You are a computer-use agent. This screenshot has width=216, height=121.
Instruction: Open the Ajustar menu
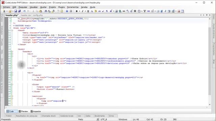[43, 7]
